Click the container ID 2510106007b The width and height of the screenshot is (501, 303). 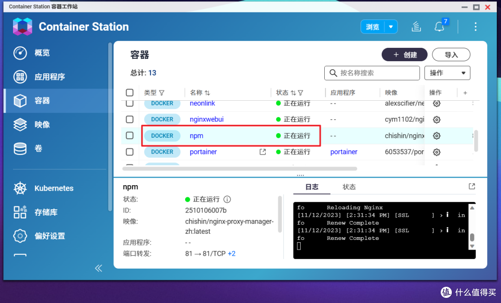point(206,210)
